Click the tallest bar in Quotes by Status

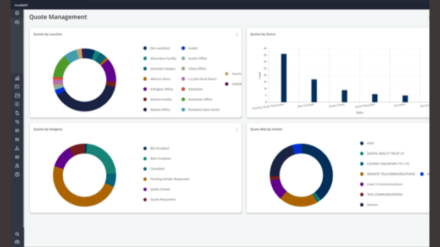284,78
